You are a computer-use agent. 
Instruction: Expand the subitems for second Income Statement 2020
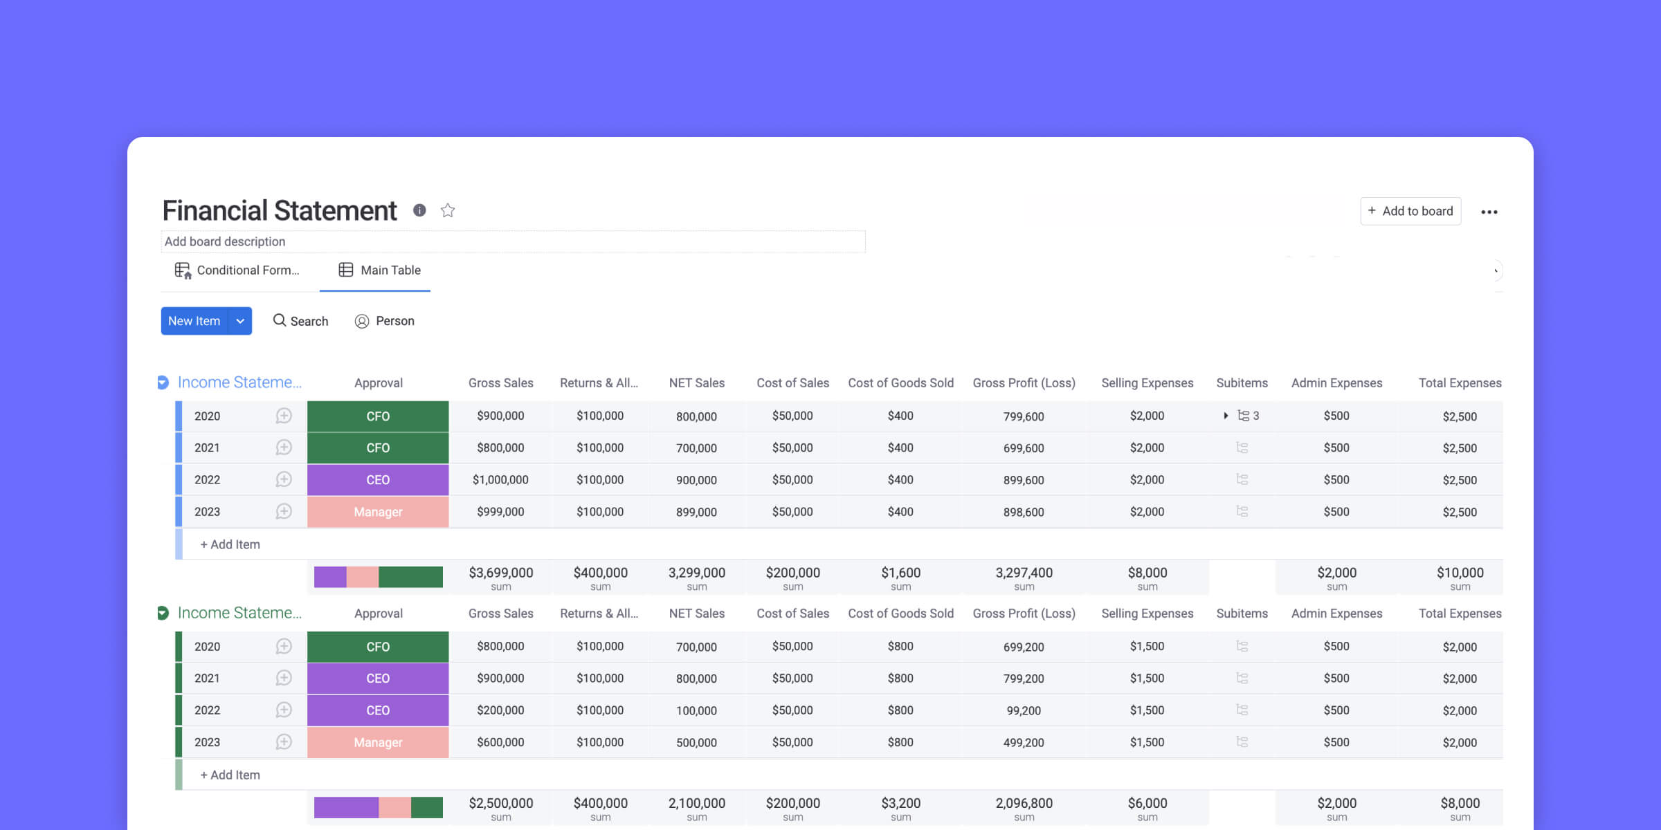tap(1242, 646)
